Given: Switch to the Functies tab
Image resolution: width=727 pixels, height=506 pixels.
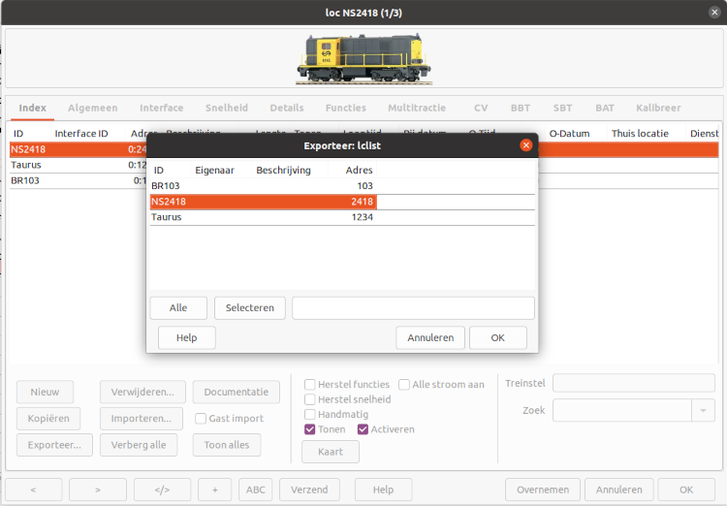Looking at the screenshot, I should click(x=345, y=108).
